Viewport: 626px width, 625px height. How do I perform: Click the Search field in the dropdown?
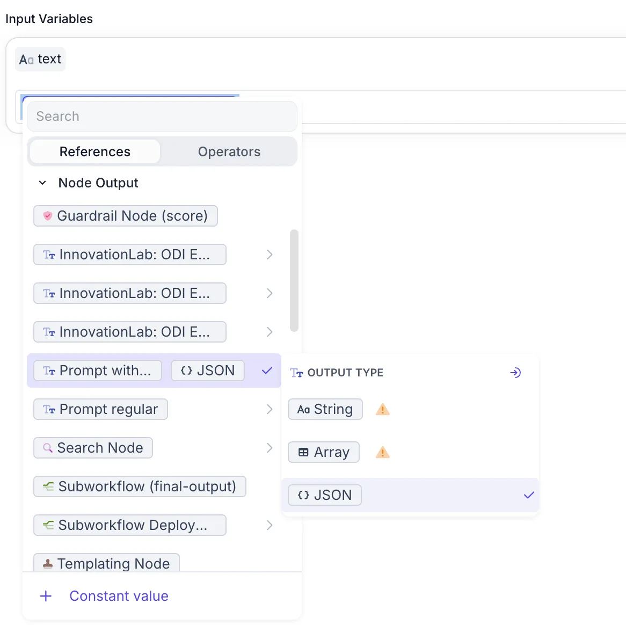tap(162, 116)
